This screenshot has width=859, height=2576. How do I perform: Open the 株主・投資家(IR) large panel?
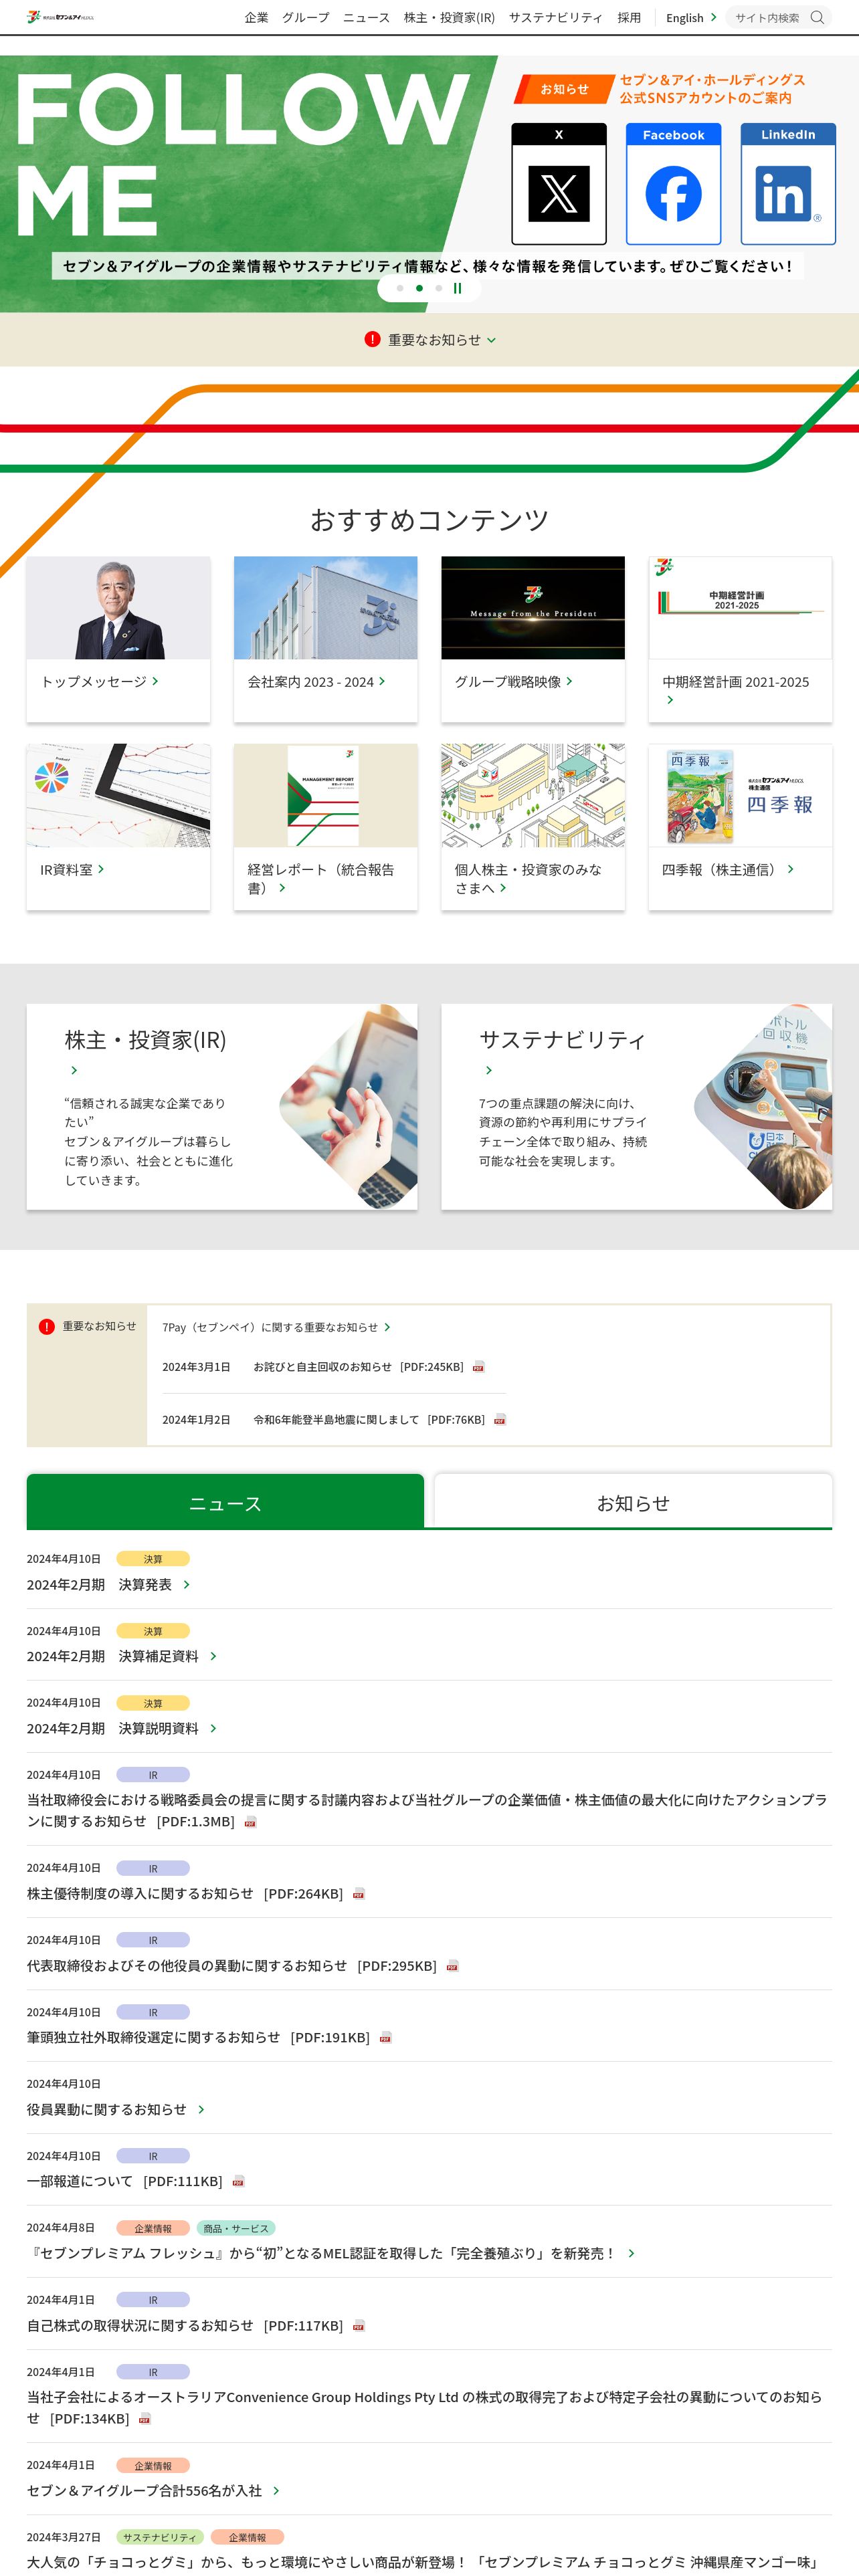point(222,1107)
